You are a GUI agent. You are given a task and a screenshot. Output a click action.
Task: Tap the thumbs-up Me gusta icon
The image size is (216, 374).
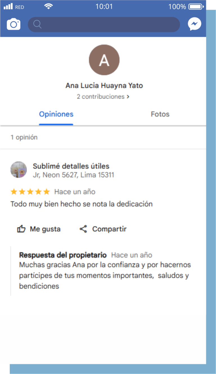[21, 229]
